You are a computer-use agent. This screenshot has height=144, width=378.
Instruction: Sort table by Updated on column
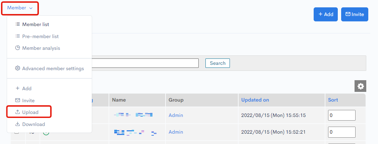[255, 100]
